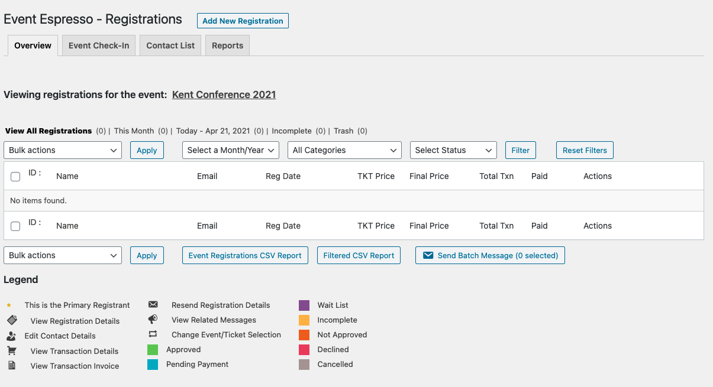Image resolution: width=713 pixels, height=387 pixels.
Task: Click the View Transaction Invoice document icon
Action: pyautogui.click(x=11, y=365)
